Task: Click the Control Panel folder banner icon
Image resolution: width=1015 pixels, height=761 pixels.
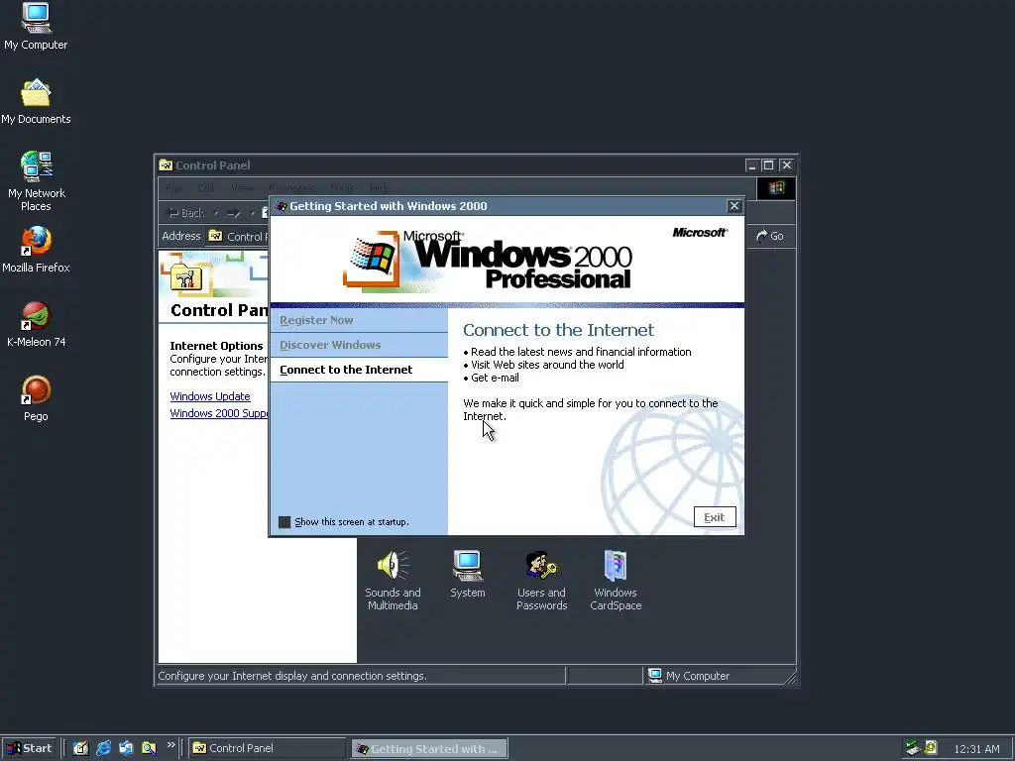Action: [186, 277]
